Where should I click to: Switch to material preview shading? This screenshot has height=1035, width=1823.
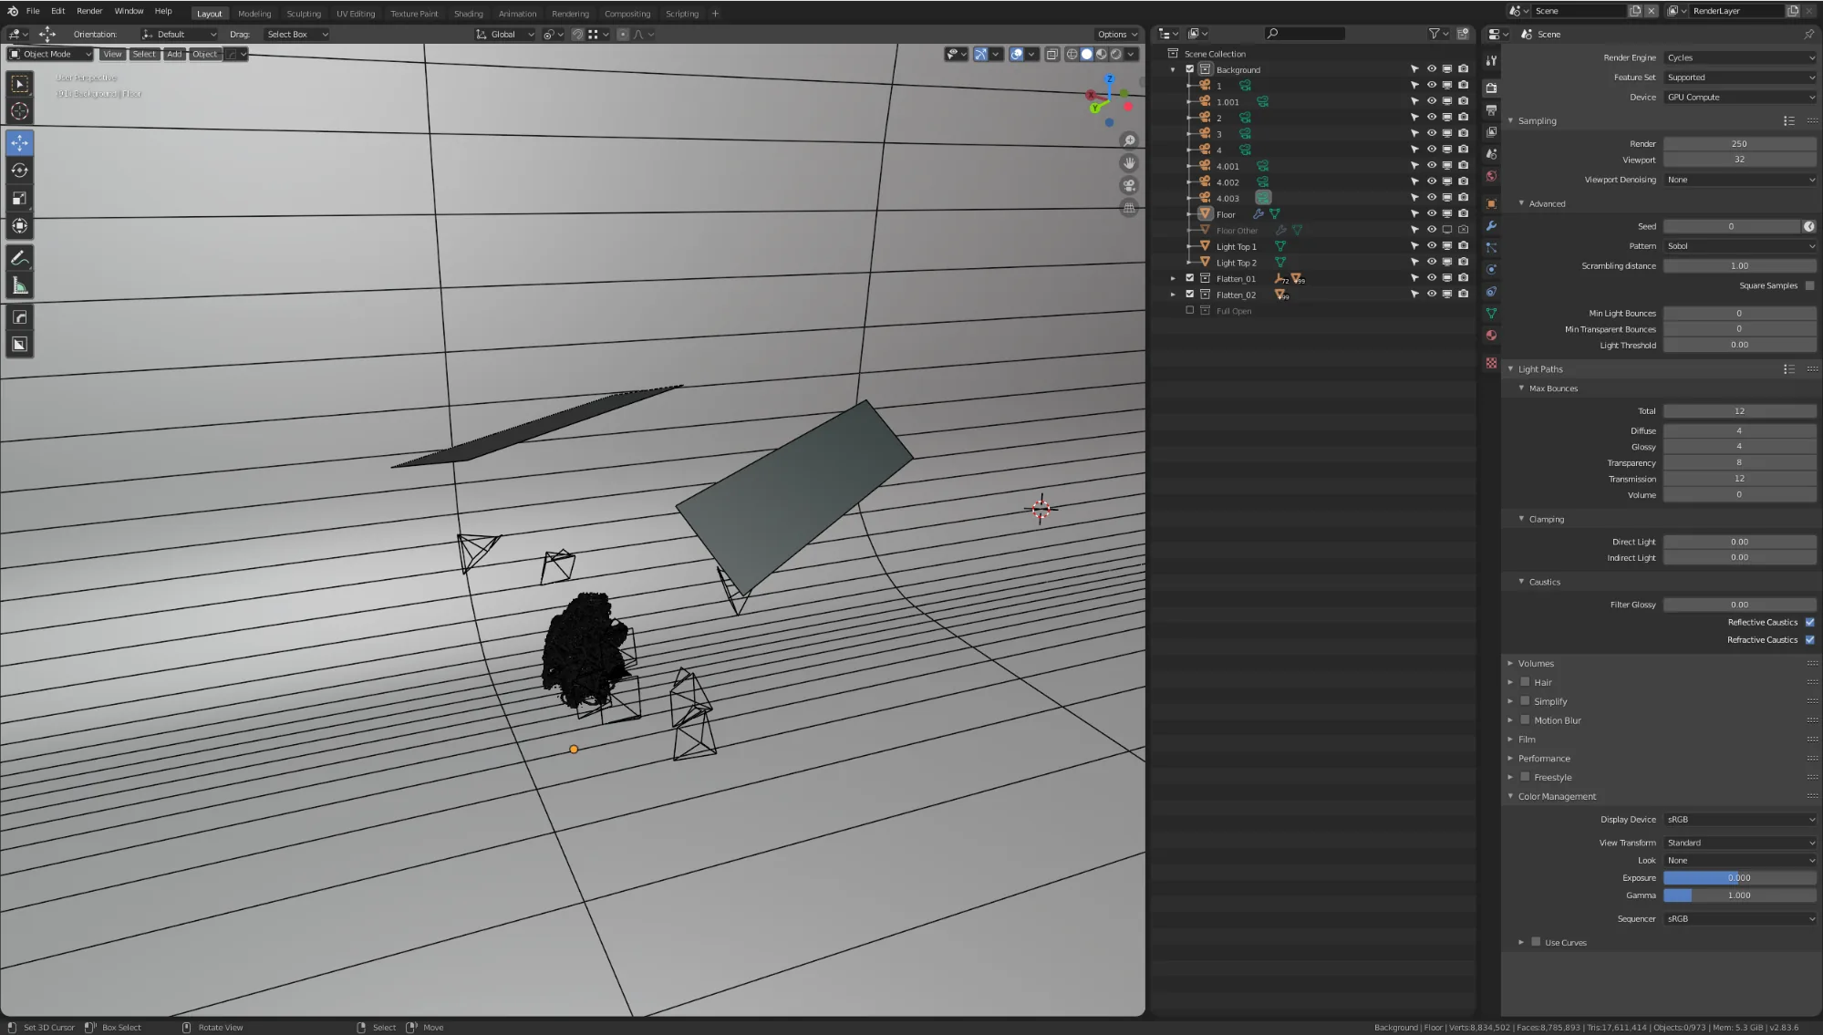1102,54
